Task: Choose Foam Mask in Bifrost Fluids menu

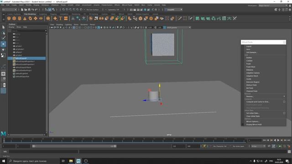Action: coord(250,67)
